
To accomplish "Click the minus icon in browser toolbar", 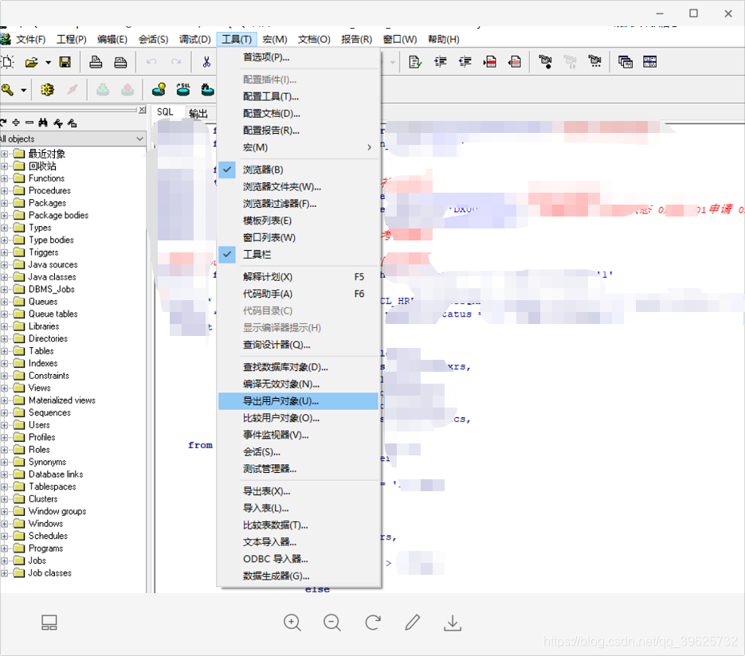I will [x=29, y=123].
